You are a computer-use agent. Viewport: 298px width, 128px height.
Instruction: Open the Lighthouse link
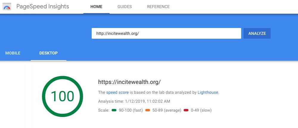[x=208, y=93]
